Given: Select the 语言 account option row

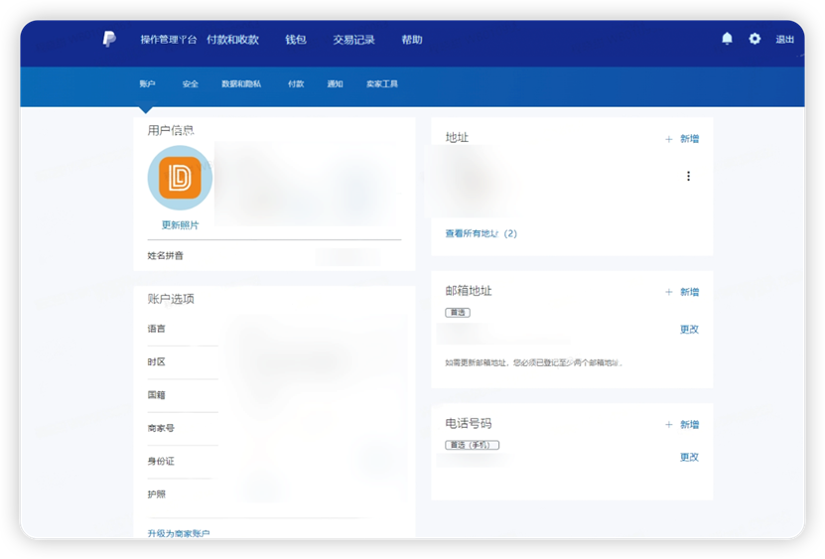Looking at the screenshot, I should pyautogui.click(x=157, y=329).
